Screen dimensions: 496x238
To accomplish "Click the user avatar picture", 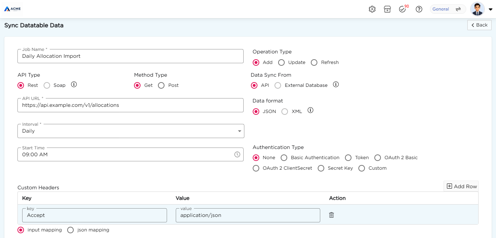I will click(477, 9).
